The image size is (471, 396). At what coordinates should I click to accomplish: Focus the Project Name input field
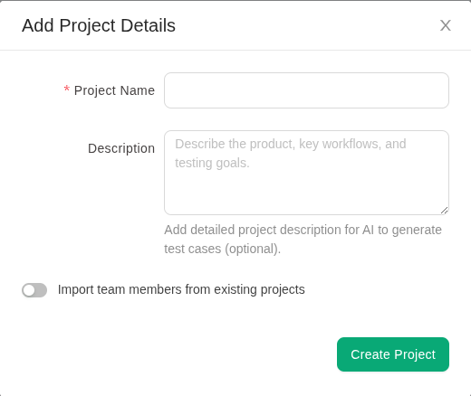(x=306, y=90)
